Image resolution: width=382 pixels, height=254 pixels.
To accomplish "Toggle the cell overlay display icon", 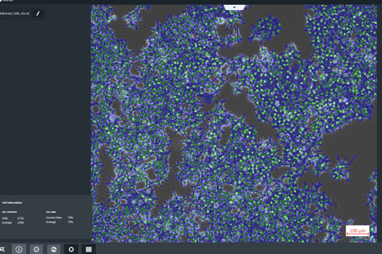I will coord(53,249).
